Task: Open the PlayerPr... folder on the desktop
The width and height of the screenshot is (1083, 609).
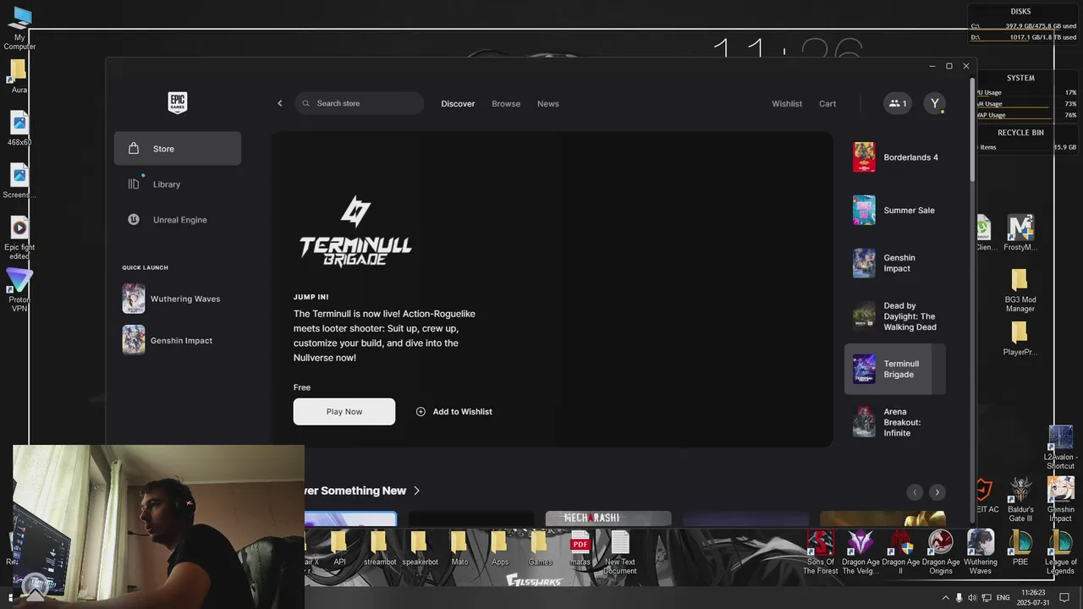Action: (1020, 338)
